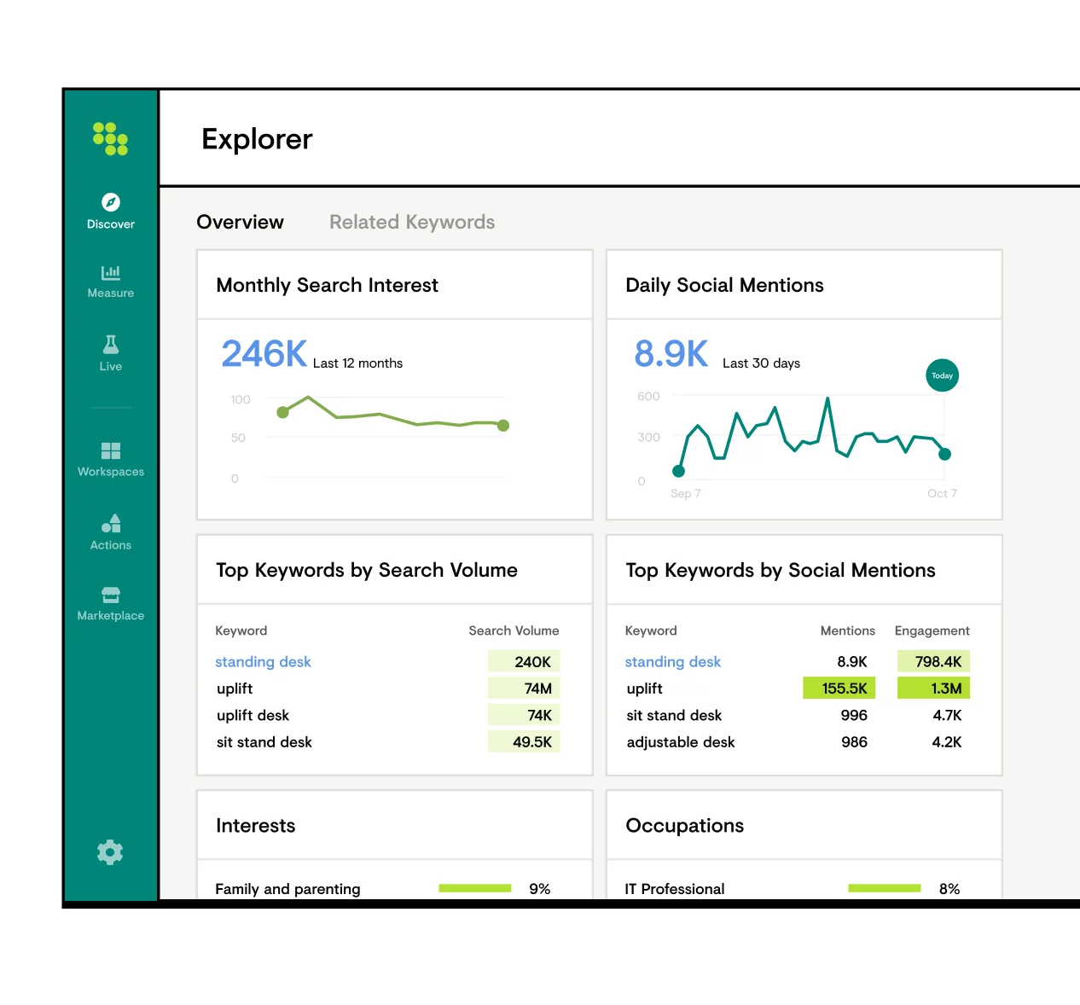The width and height of the screenshot is (1080, 1005).
Task: Open standing desk link in Search Volume table
Action: (263, 662)
